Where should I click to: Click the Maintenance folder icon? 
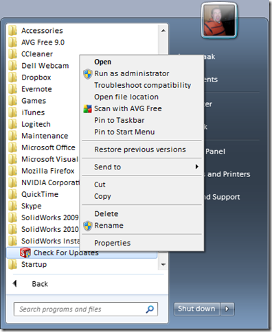(13, 136)
